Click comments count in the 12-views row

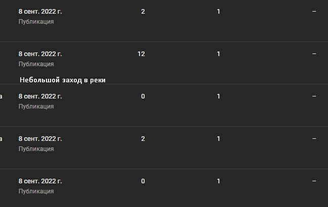[x=218, y=54]
